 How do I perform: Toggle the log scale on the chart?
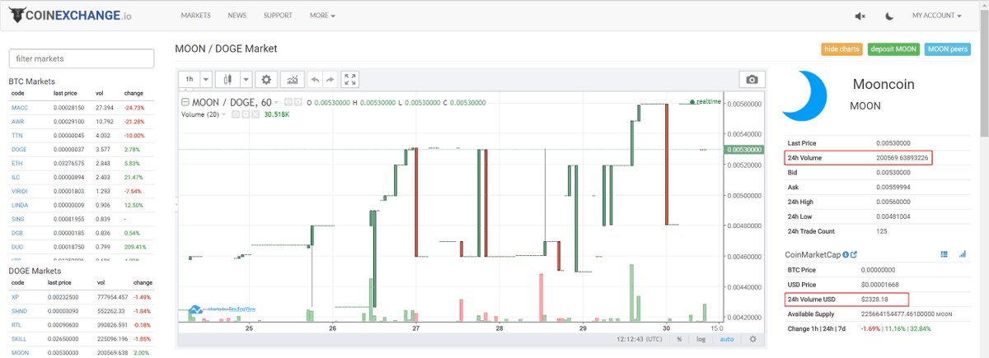[701, 338]
